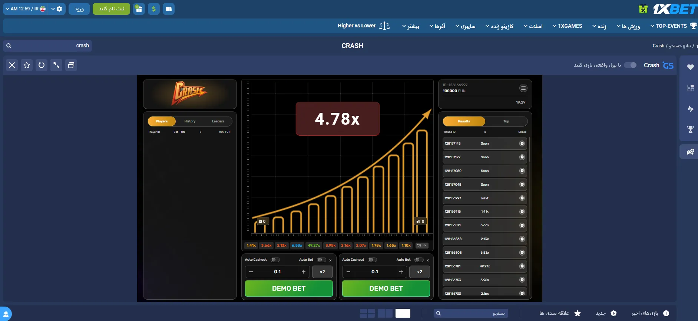This screenshot has height=321, width=698.
Task: Expand the multiplier history strip
Action: tap(422, 246)
